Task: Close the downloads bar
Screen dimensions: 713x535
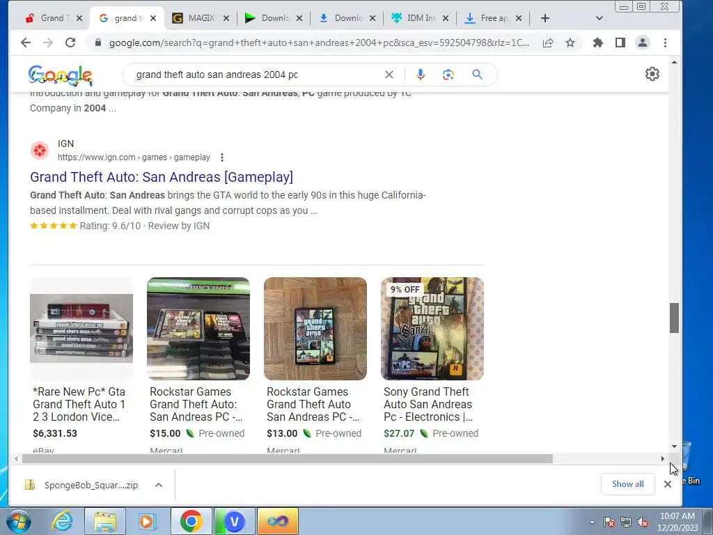Action: (x=668, y=484)
